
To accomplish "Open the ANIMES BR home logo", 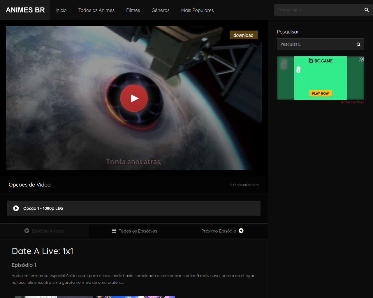I will coord(25,10).
